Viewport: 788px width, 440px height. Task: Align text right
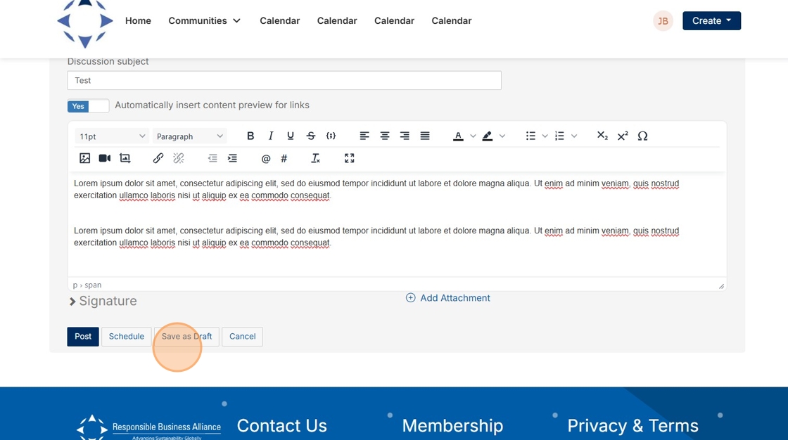tap(405, 136)
